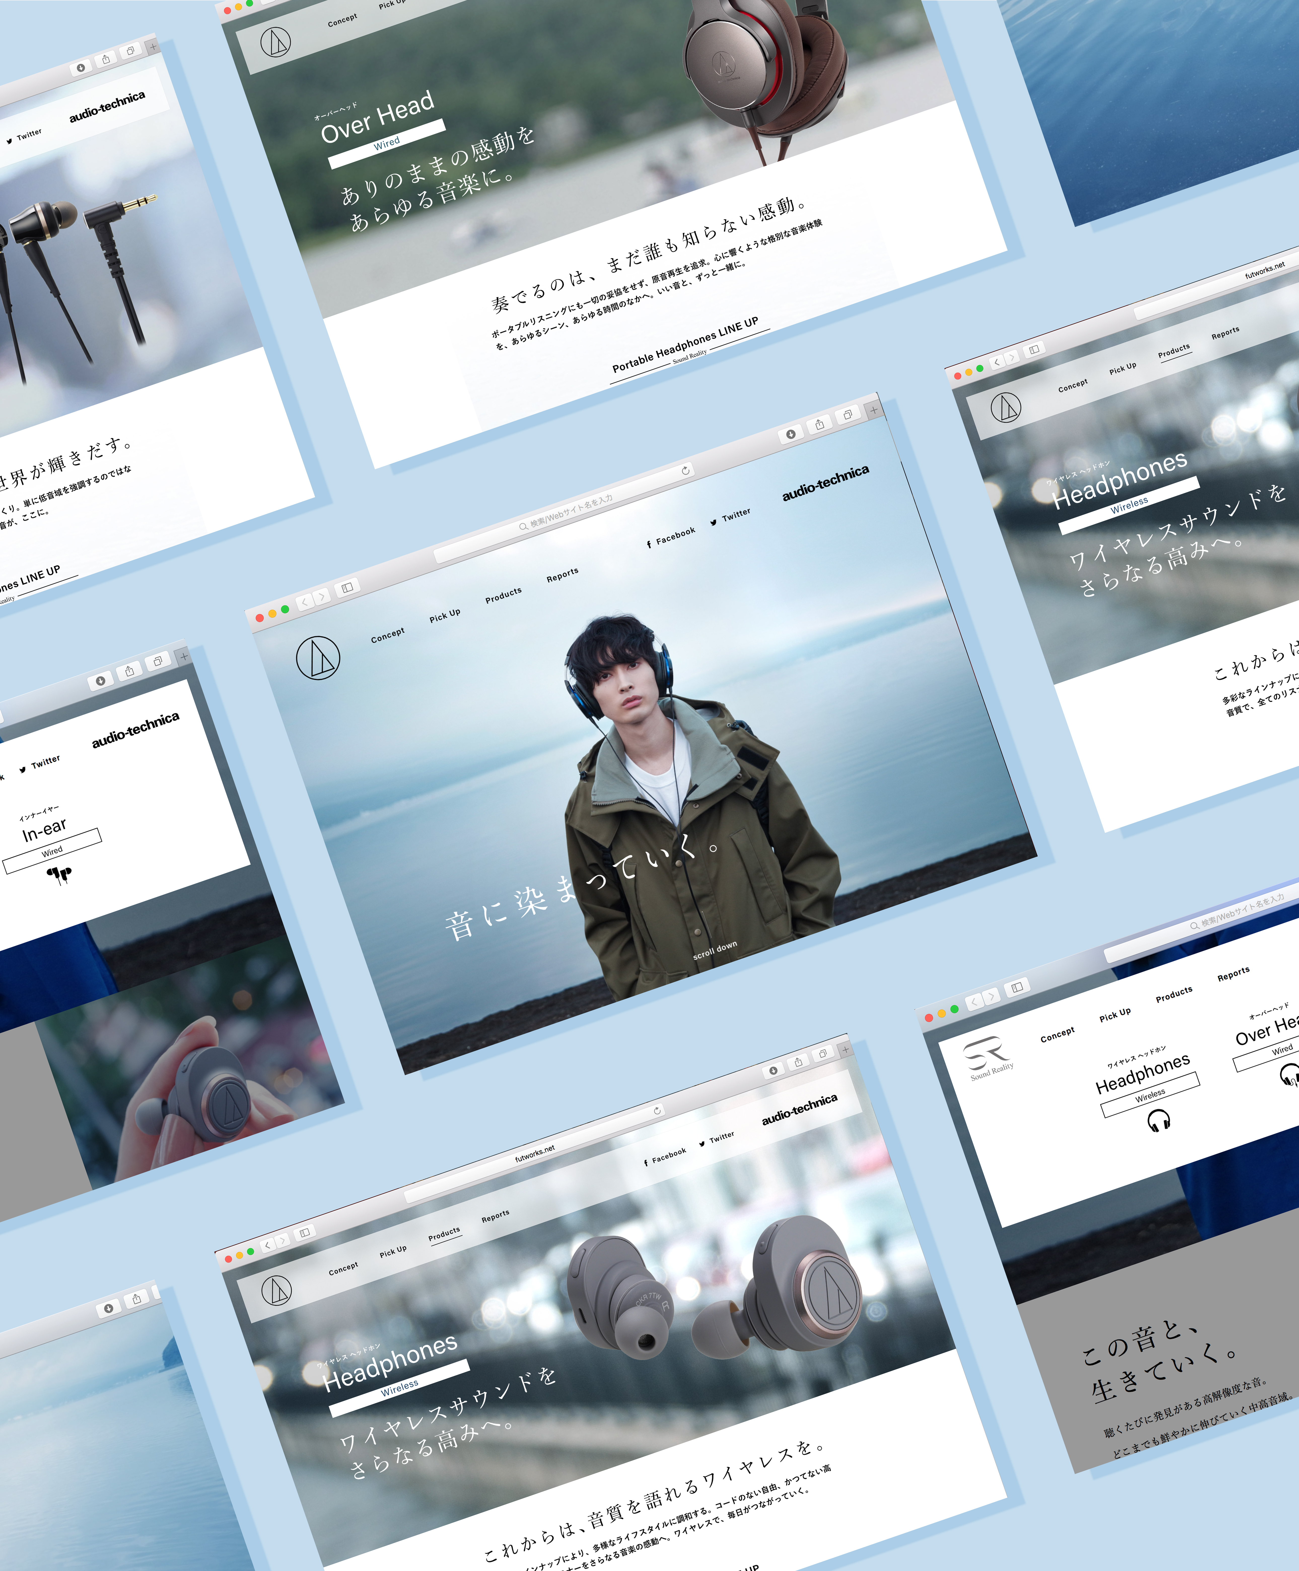The image size is (1299, 1571).
Task: Click forward arrow in the man-in-parka hero window
Action: [x=322, y=597]
